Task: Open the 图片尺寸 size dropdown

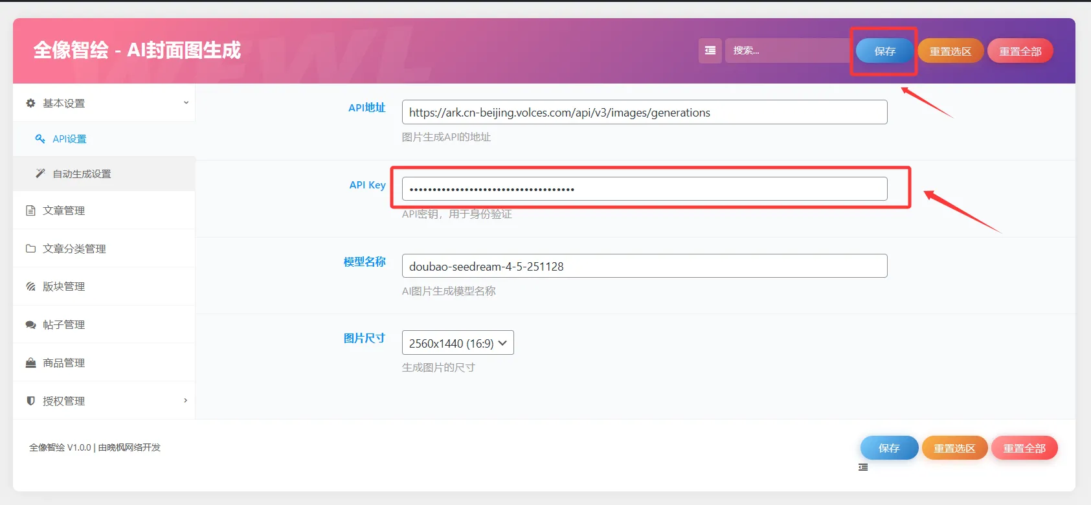Action: pyautogui.click(x=458, y=342)
